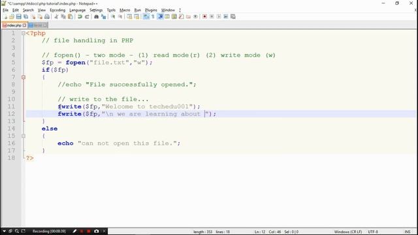This screenshot has width=418, height=235.
Task: Open the Run menu
Action: [138, 10]
